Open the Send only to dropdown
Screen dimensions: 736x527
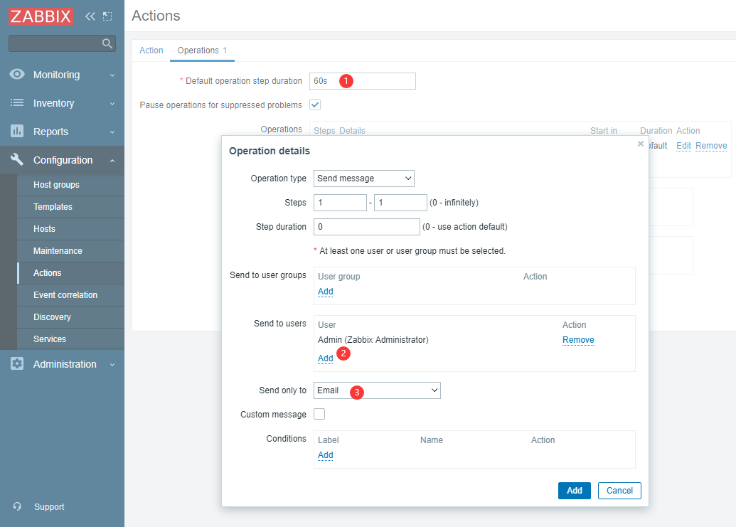coord(377,390)
